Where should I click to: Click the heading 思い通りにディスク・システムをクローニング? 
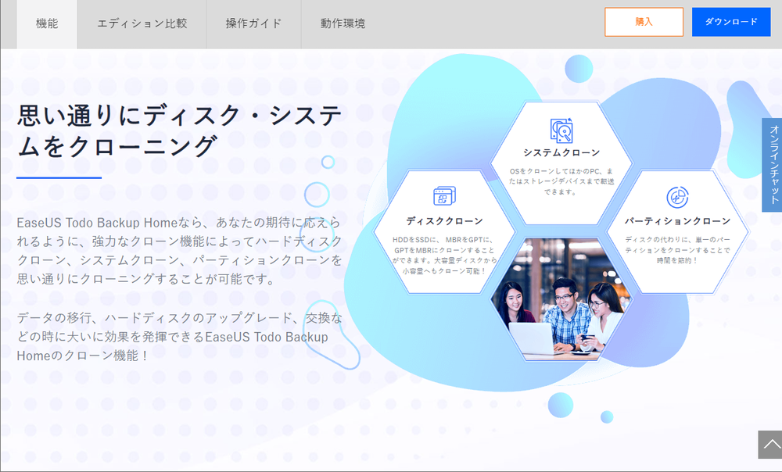(180, 131)
